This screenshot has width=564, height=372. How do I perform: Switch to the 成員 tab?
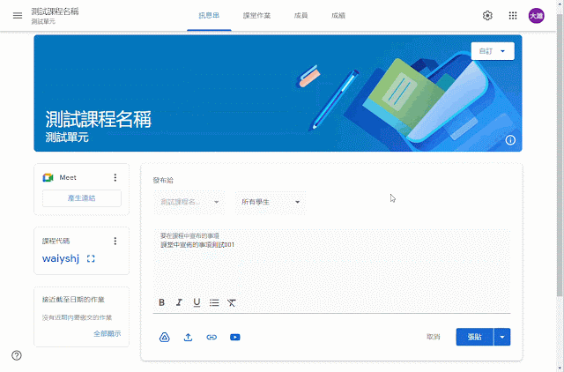[301, 16]
